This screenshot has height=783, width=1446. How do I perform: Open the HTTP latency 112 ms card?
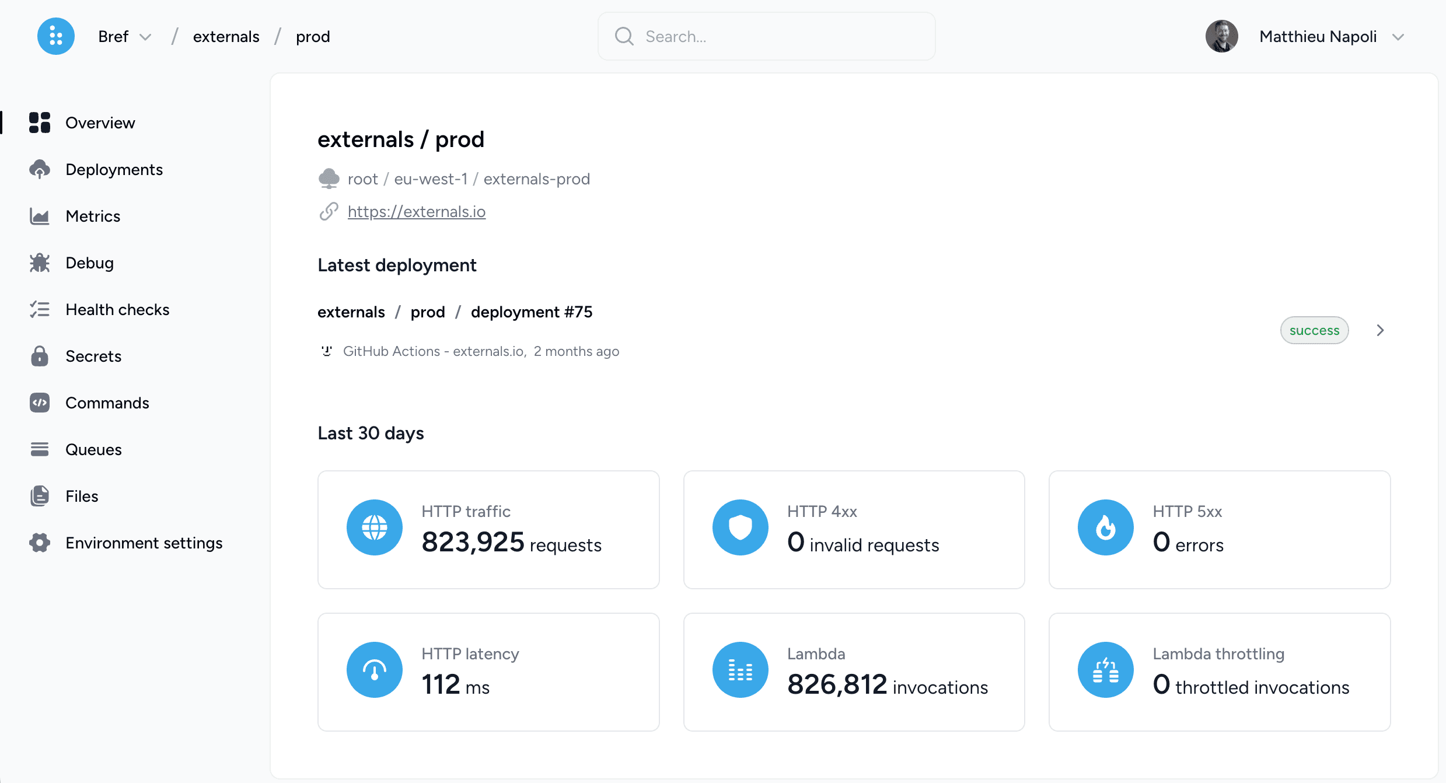pos(488,672)
